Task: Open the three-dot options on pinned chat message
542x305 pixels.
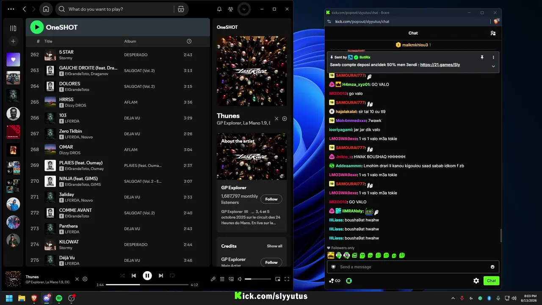Action: [x=493, y=57]
